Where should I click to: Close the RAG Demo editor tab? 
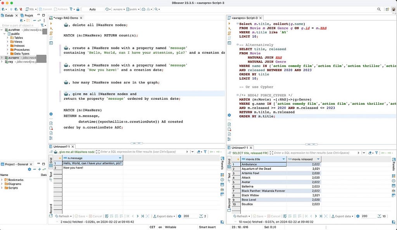[81, 18]
